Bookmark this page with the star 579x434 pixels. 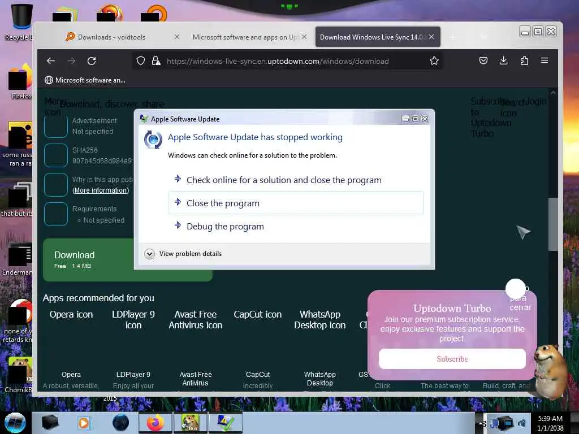tap(434, 60)
